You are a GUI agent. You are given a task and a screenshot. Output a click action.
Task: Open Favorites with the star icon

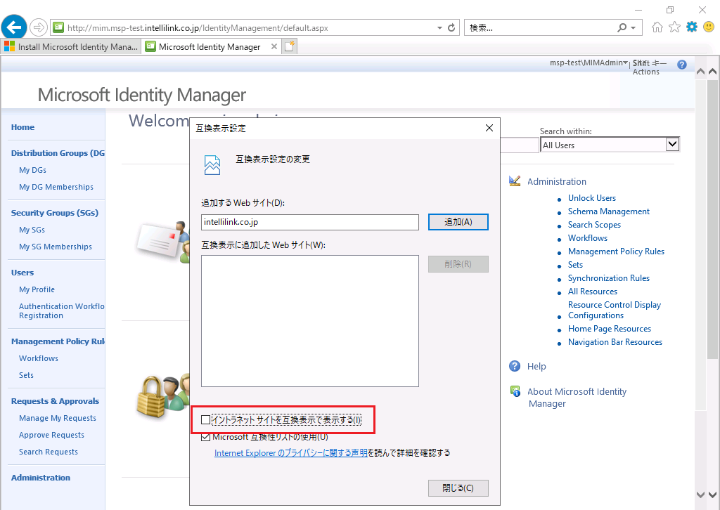pos(674,27)
